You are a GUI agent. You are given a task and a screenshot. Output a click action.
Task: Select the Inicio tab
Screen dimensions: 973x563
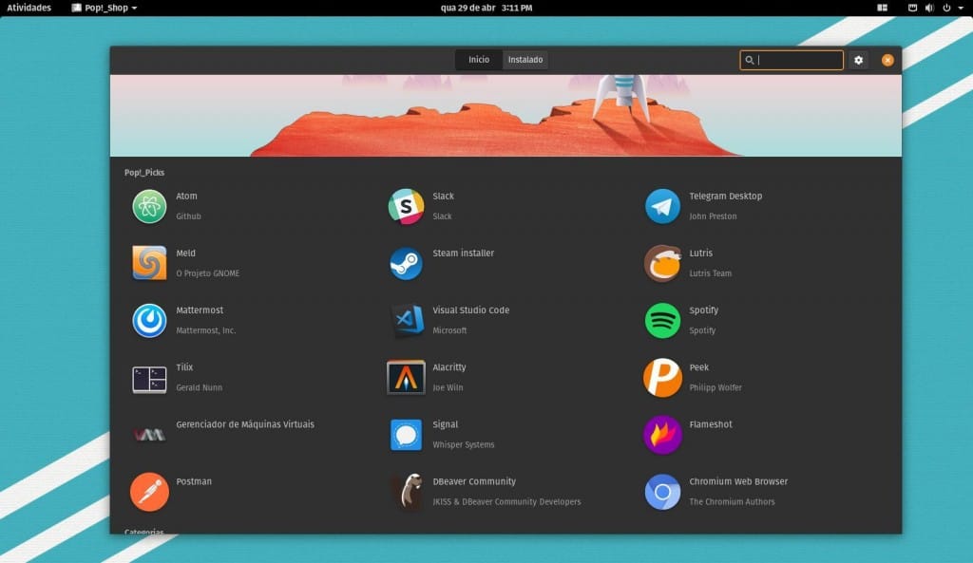479,59
